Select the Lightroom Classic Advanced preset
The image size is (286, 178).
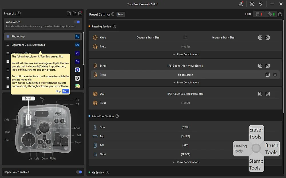pos(43,45)
